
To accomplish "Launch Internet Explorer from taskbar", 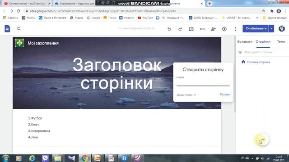I will point(32,158).
